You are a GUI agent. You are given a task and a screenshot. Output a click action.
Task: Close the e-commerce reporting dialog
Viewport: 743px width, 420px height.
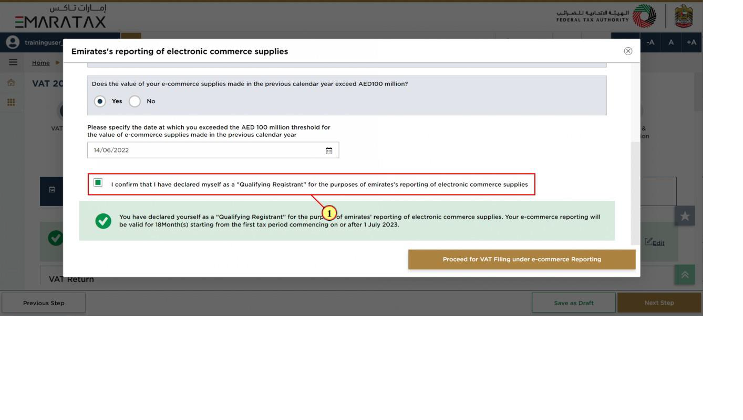628,51
